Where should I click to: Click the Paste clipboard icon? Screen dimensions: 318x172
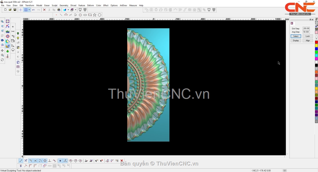(x=59, y=10)
